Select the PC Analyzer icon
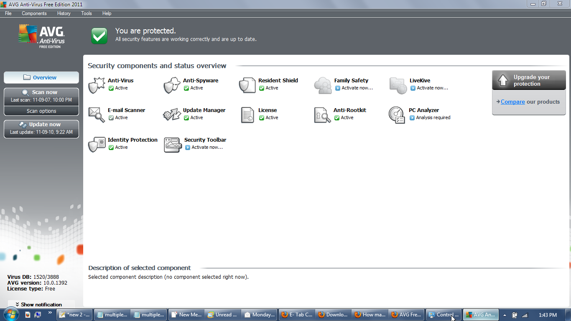 tap(397, 115)
